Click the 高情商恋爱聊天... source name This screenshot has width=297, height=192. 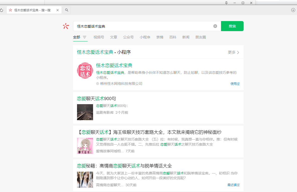(x=110, y=185)
